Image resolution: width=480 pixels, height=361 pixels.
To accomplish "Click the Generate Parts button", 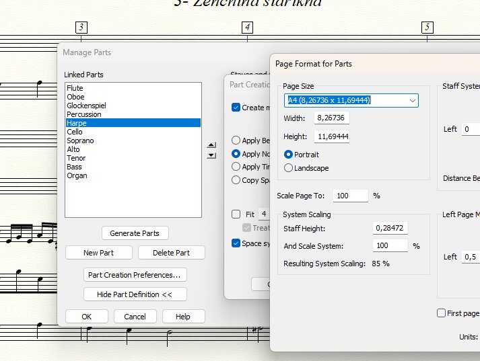I will (135, 233).
